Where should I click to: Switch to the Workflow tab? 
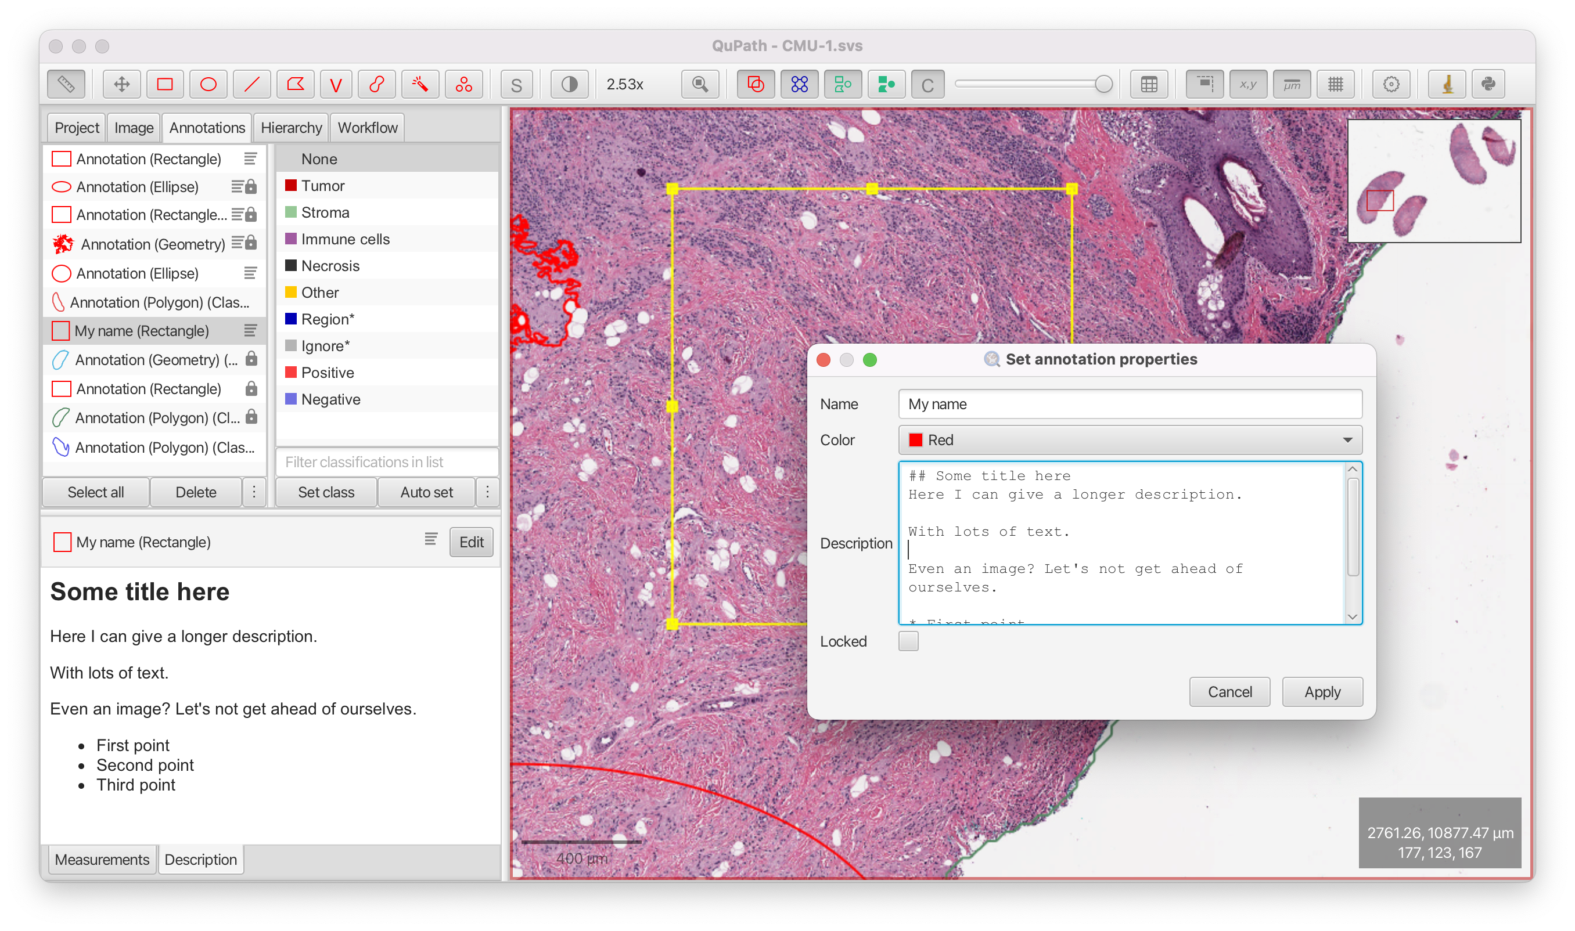pos(368,127)
